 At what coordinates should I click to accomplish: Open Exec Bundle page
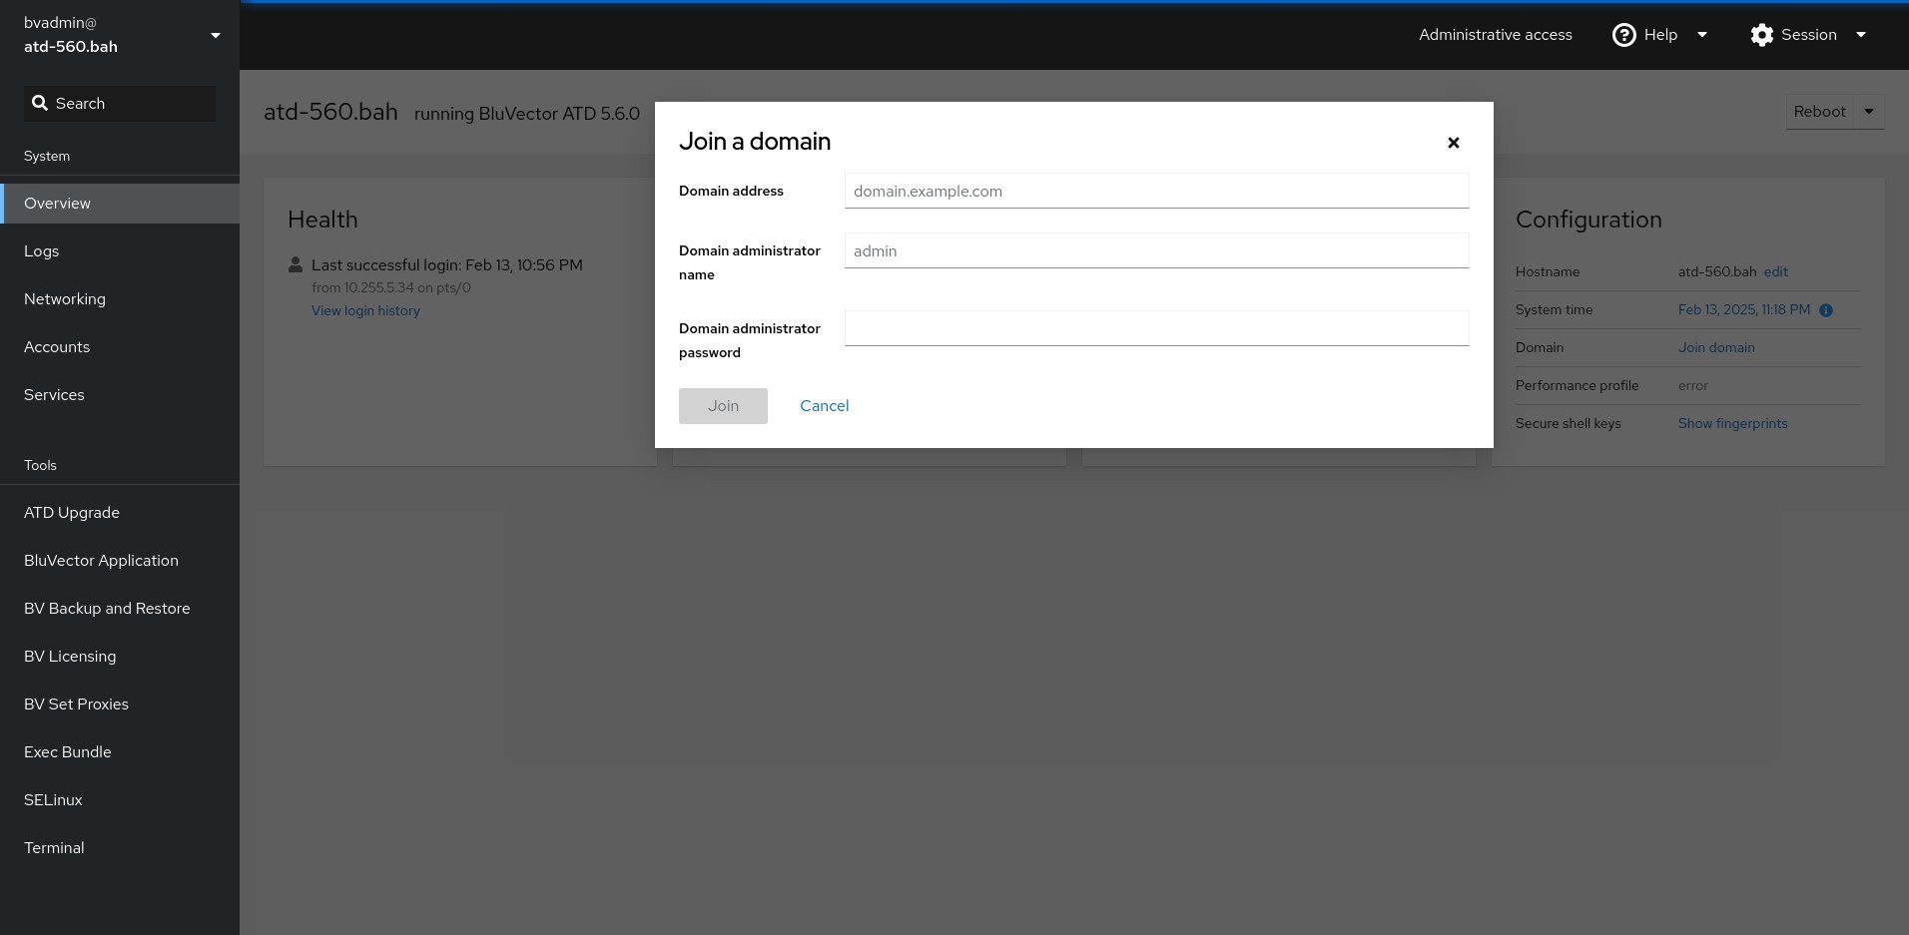120,752
